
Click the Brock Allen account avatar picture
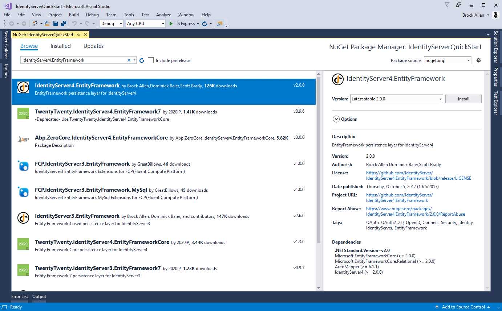click(495, 15)
